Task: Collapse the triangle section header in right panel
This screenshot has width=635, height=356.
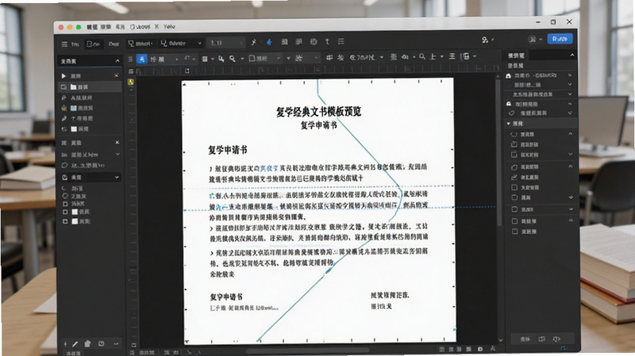Action: click(509, 124)
